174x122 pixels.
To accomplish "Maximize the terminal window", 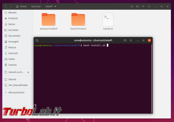I will tap(143, 40).
